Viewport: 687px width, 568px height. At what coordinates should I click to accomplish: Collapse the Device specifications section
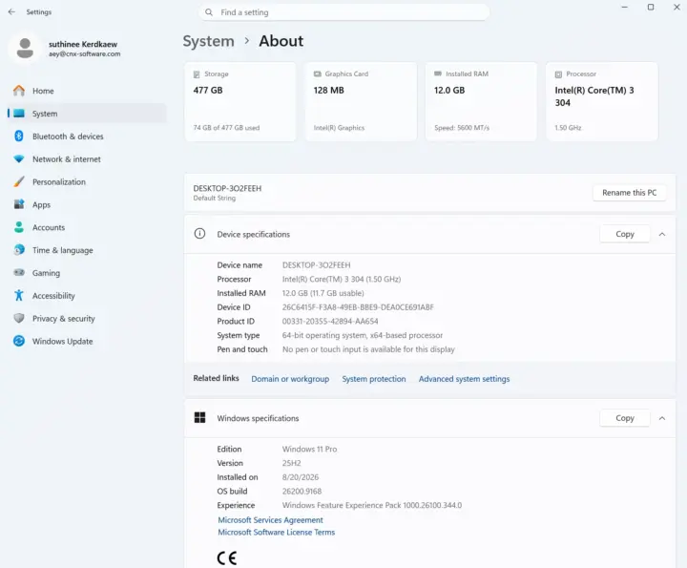point(662,234)
